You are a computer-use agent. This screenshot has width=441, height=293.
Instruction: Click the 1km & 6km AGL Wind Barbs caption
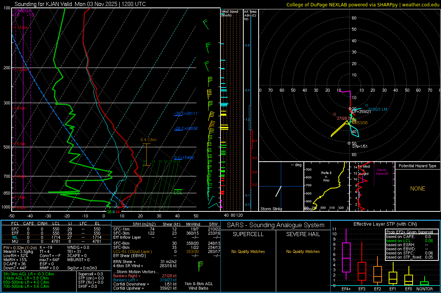[x=198, y=286]
